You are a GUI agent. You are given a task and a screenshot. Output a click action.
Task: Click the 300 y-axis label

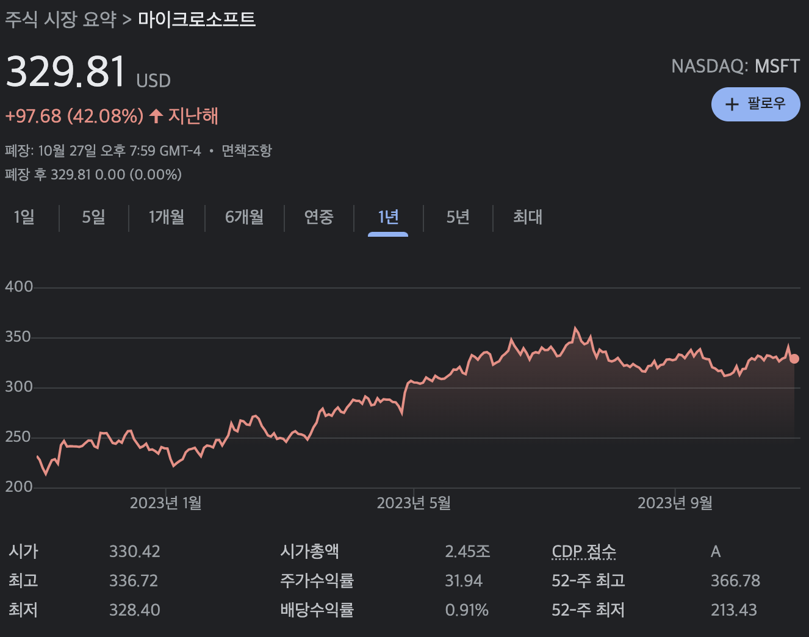pos(19,387)
